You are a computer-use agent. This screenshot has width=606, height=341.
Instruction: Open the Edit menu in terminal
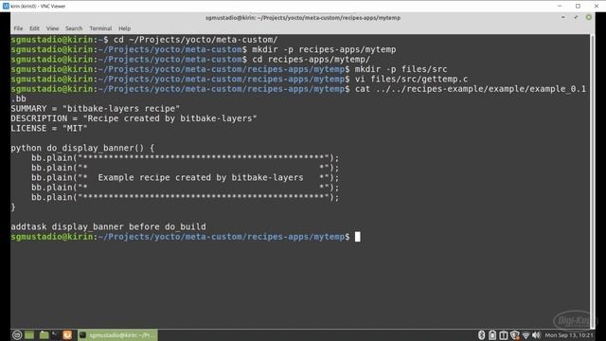(x=34, y=28)
